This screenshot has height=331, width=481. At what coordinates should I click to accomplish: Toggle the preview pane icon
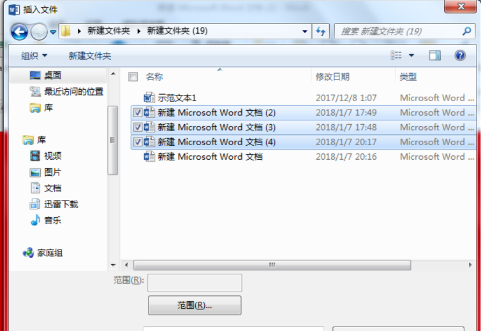point(434,56)
